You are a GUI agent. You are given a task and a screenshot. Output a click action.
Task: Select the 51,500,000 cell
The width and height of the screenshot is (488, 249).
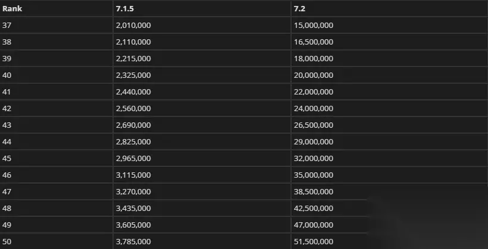coord(313,241)
